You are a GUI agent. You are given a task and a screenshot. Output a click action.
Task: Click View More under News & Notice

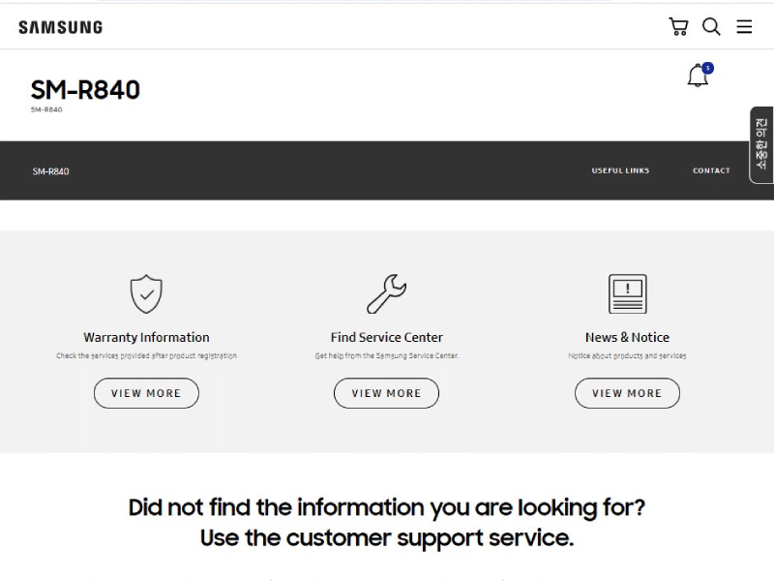point(627,393)
